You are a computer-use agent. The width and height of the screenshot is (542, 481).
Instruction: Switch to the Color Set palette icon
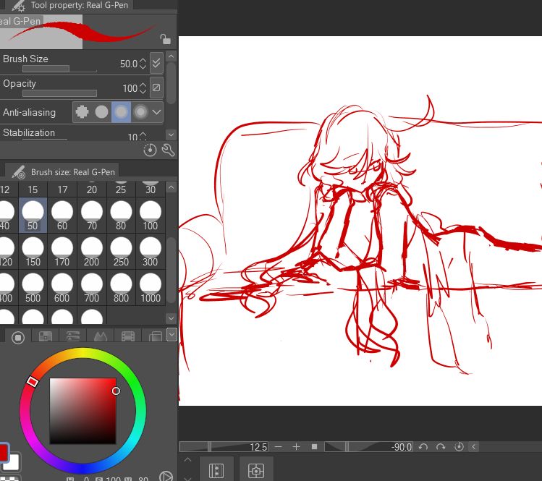pyautogui.click(x=46, y=336)
